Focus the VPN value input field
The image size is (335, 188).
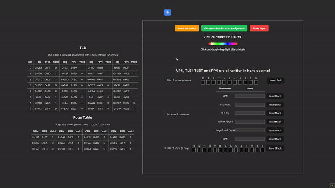(x=250, y=96)
